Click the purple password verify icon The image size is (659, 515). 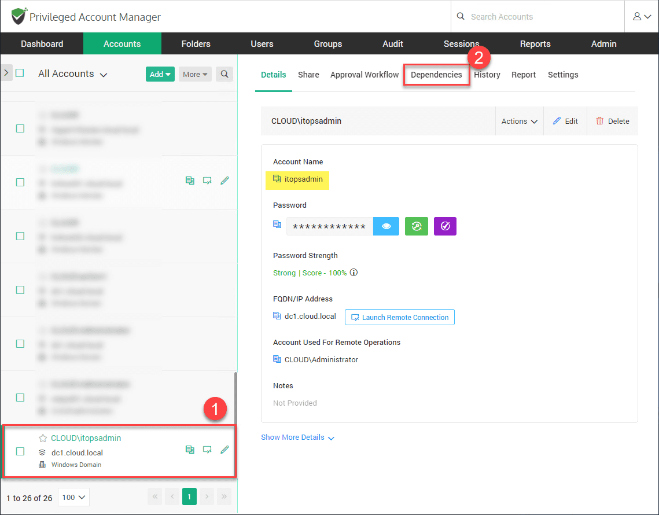coord(445,226)
